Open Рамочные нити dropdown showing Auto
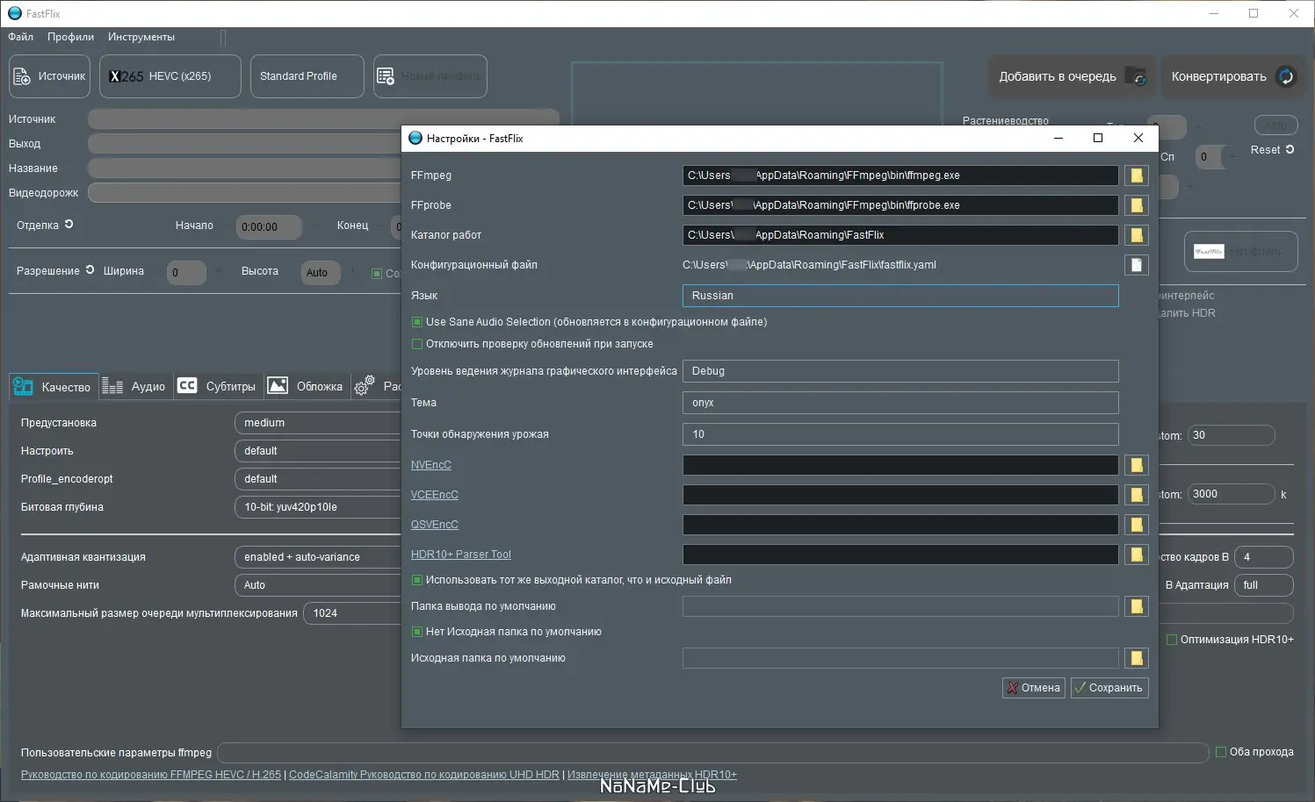Image resolution: width=1315 pixels, height=802 pixels. coord(318,585)
